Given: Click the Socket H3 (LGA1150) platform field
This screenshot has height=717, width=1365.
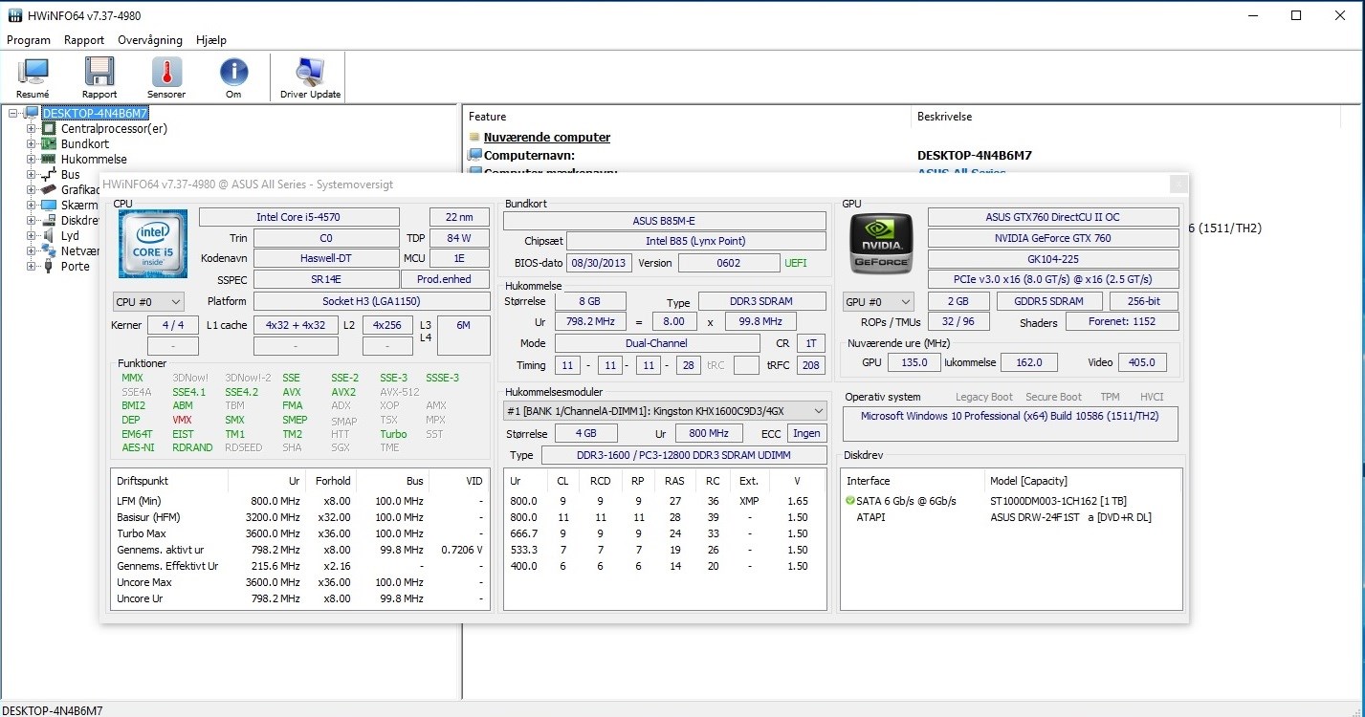Looking at the screenshot, I should pos(372,301).
